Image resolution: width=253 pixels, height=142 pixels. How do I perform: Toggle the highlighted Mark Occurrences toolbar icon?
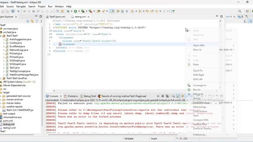(x=112, y=11)
